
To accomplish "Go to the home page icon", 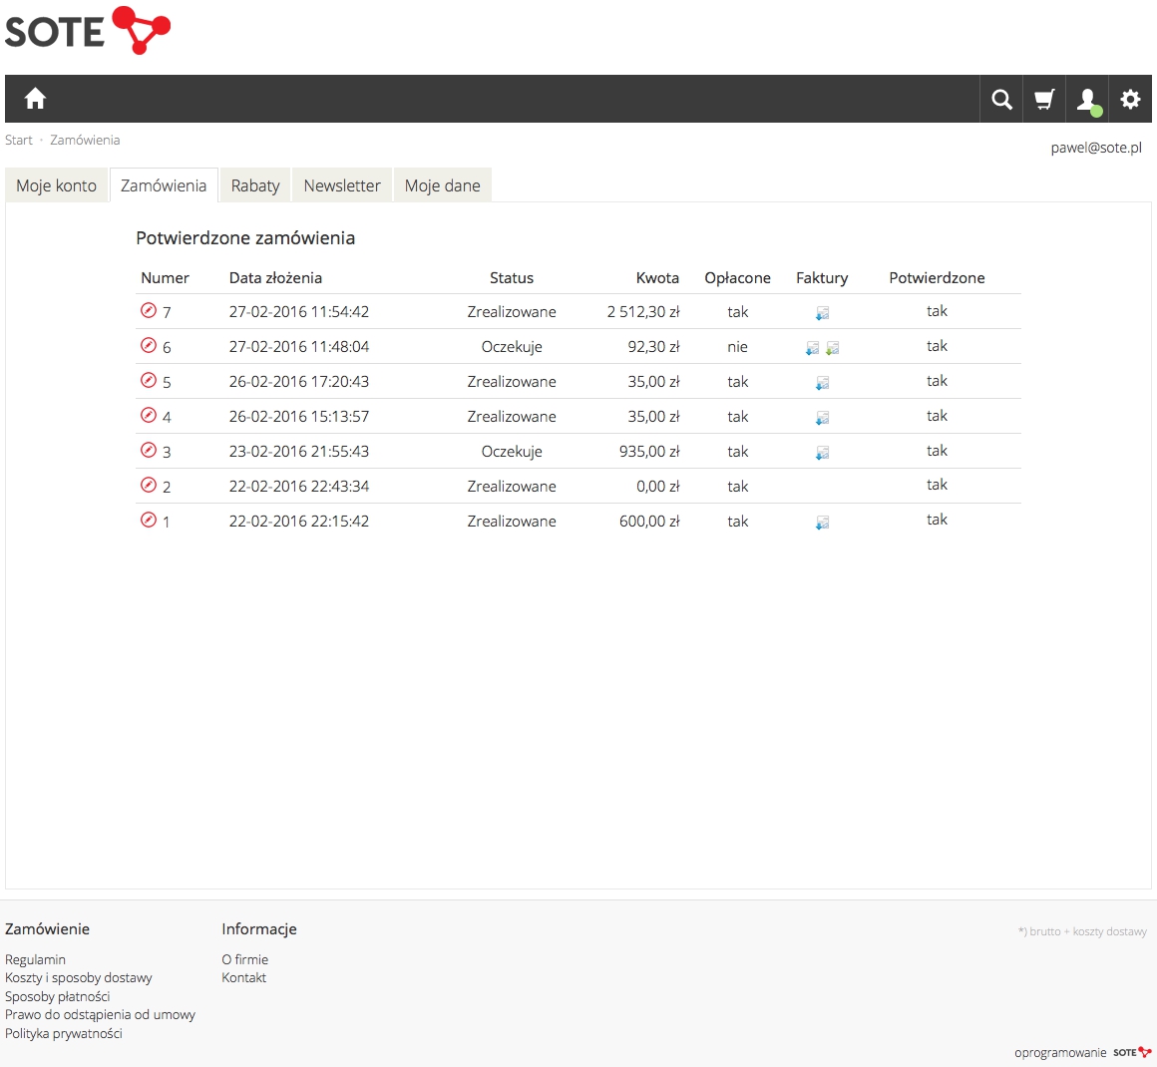I will [x=35, y=98].
